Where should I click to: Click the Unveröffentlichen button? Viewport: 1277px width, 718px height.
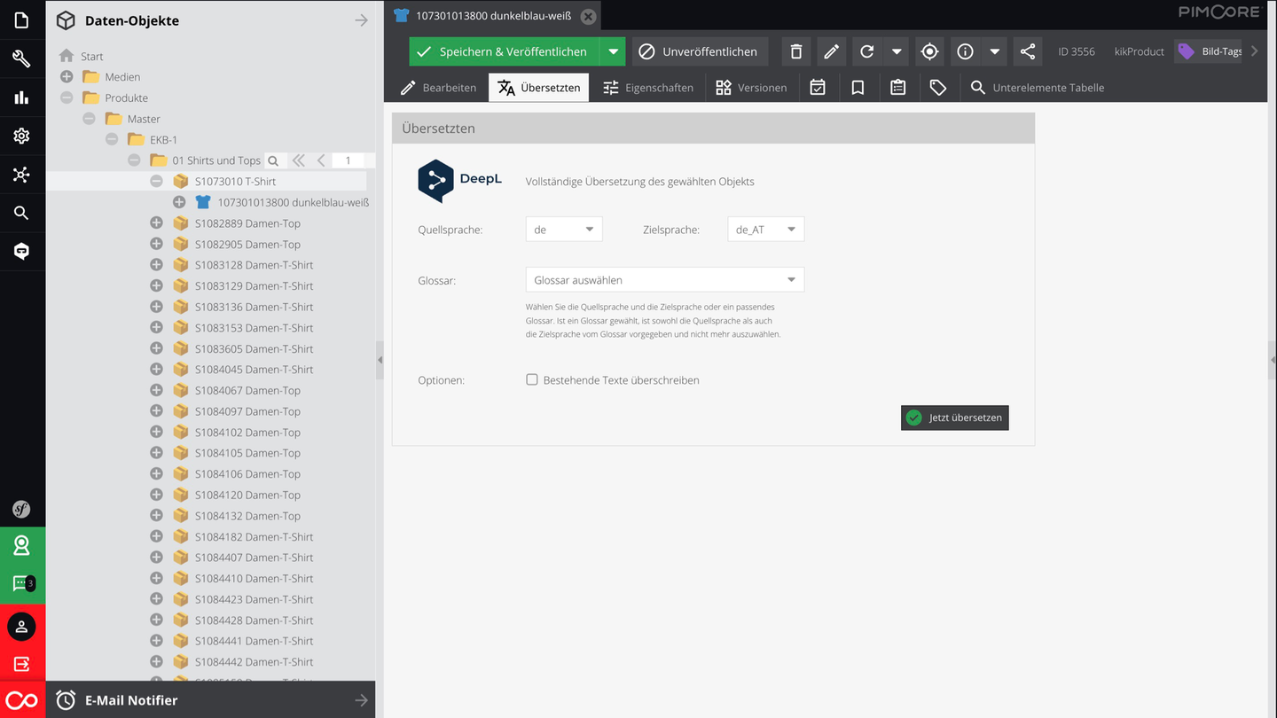click(x=698, y=51)
